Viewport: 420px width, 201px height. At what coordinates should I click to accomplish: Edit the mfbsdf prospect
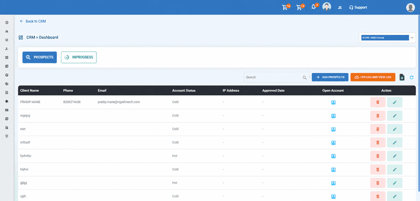pos(395,143)
